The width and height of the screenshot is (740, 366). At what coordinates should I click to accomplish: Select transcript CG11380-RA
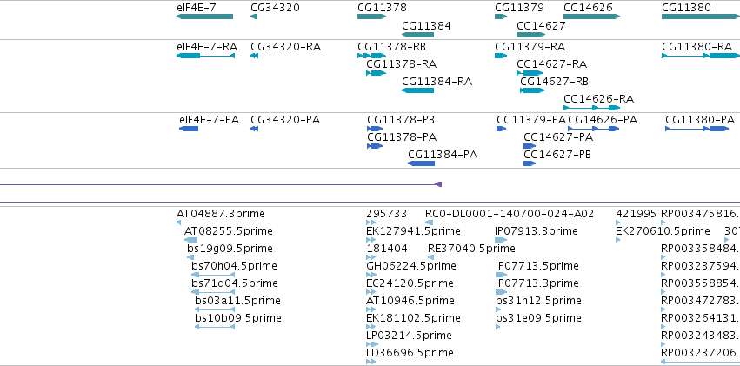coord(701,56)
